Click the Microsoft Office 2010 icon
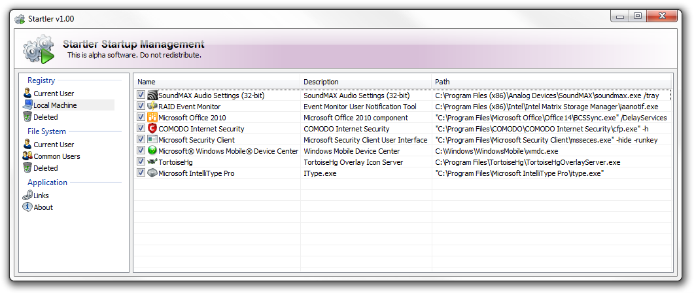 click(152, 118)
